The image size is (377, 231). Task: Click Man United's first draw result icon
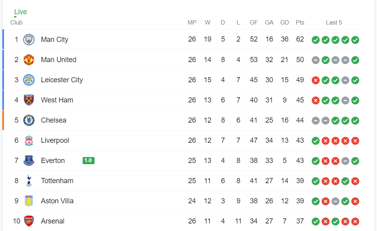tap(316, 60)
